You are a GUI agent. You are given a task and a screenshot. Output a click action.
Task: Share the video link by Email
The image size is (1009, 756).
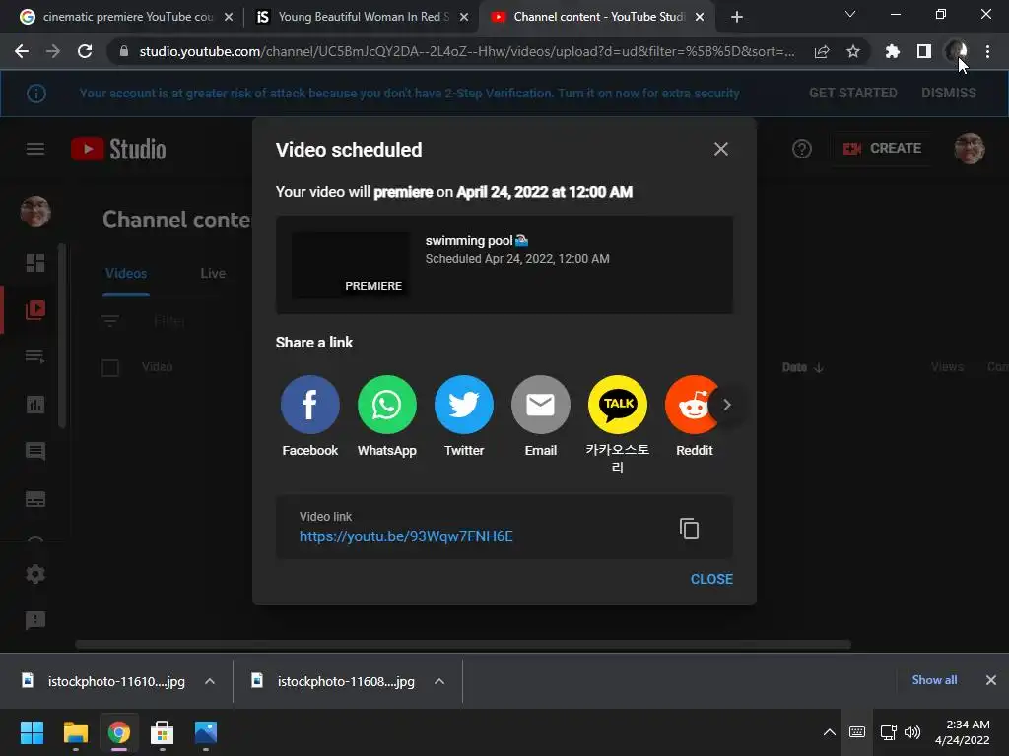[541, 405]
